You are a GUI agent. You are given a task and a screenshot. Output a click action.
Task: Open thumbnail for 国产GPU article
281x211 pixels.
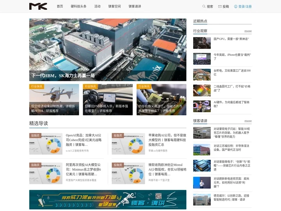click(202, 43)
